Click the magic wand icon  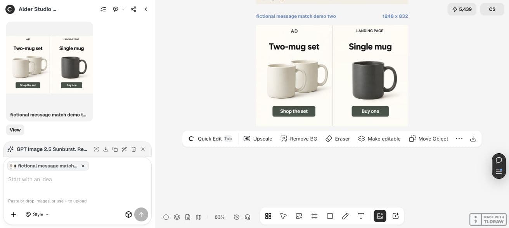[x=124, y=149]
